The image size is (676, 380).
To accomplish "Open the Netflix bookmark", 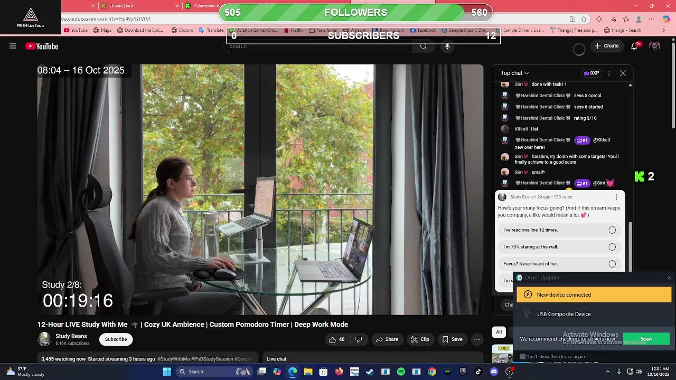I will click(x=294, y=30).
